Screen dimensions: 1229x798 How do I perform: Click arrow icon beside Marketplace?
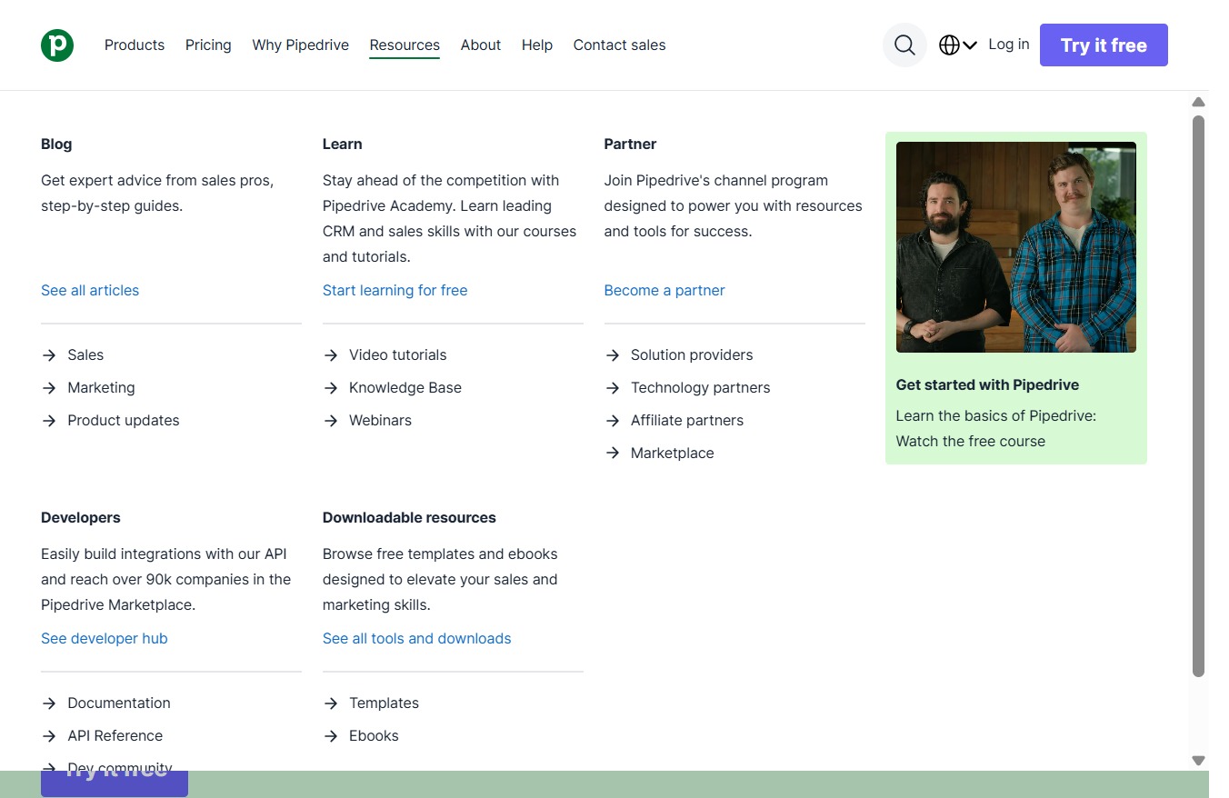[613, 454]
